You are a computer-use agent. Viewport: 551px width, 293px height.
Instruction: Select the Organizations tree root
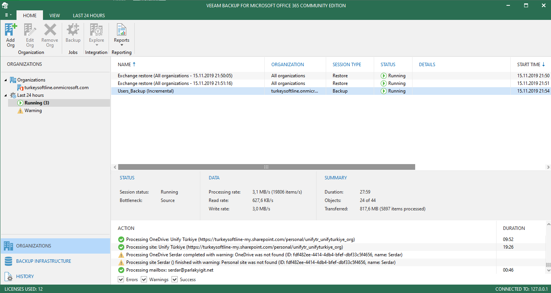tap(31, 80)
